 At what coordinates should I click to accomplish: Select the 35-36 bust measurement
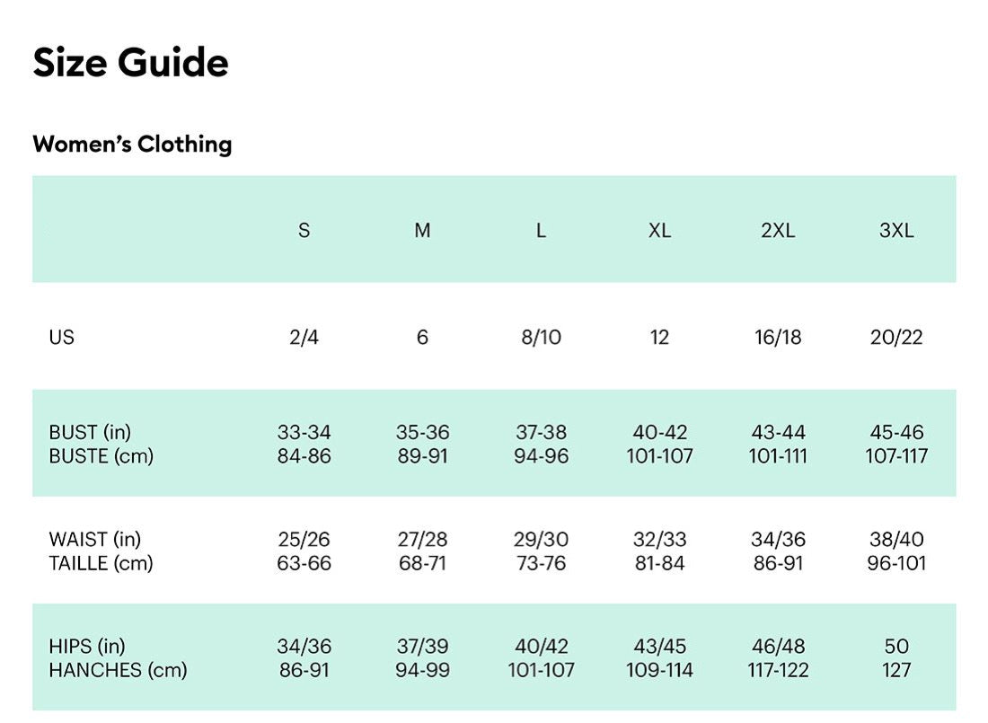423,432
